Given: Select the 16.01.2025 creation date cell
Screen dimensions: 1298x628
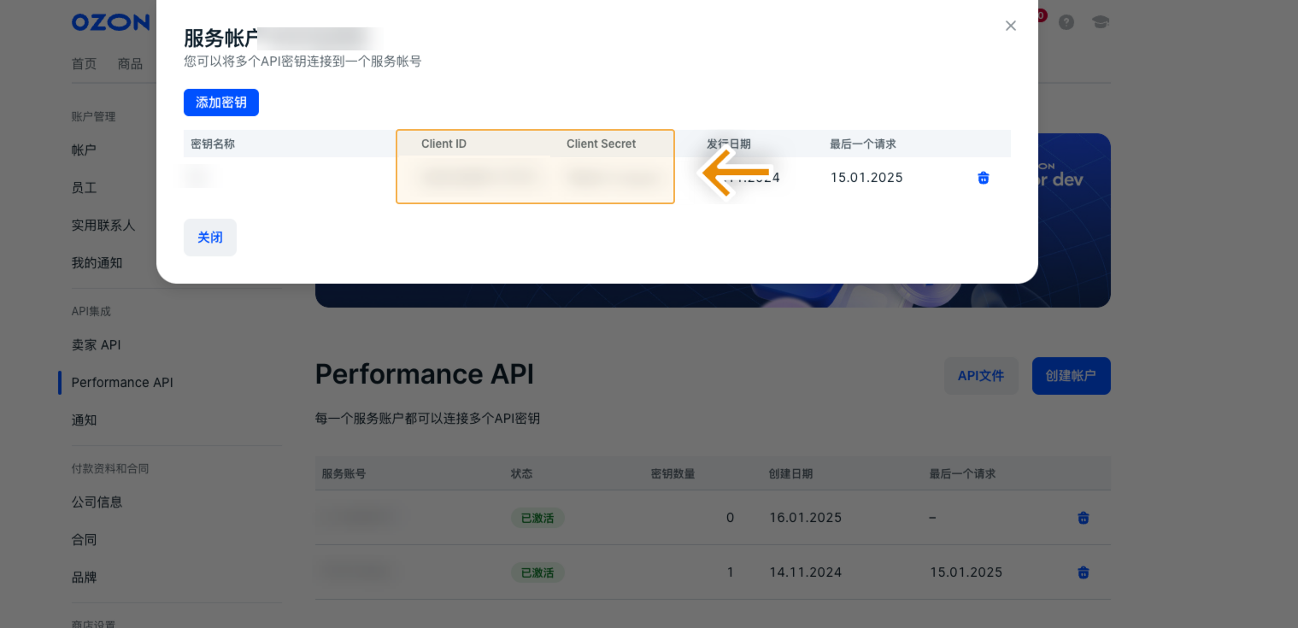Looking at the screenshot, I should click(805, 518).
